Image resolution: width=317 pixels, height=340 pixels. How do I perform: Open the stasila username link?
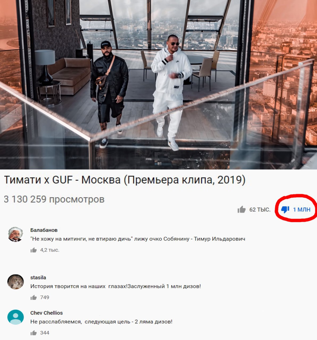tap(38, 278)
